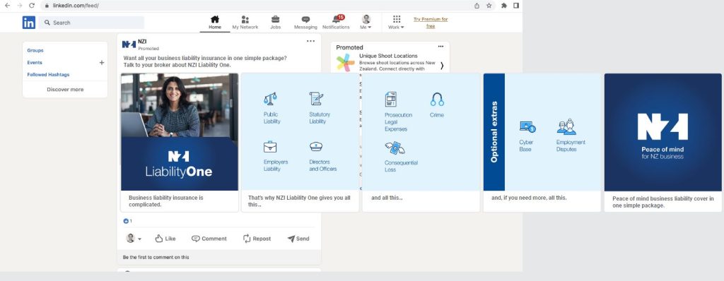The width and height of the screenshot is (724, 281).
Task: Open the reaction identity dropdown arrow
Action: [139, 239]
